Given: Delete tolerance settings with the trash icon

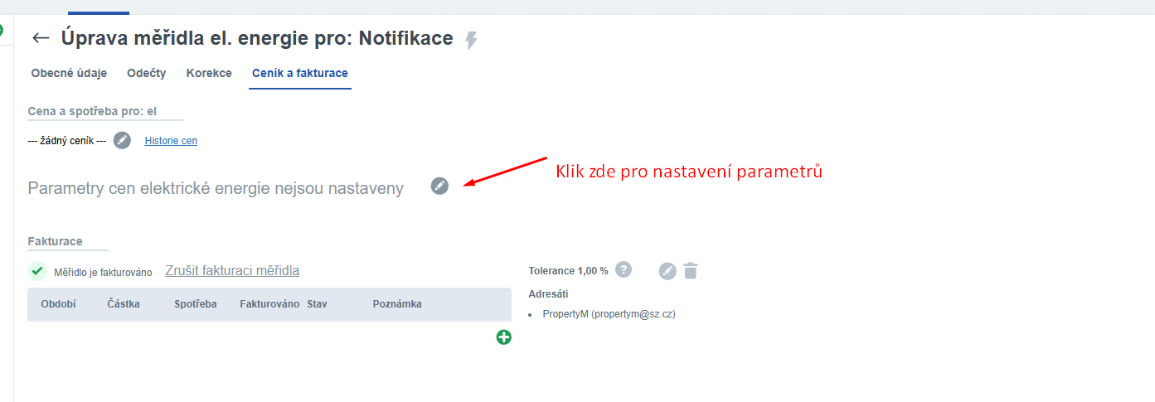Looking at the screenshot, I should (x=691, y=271).
